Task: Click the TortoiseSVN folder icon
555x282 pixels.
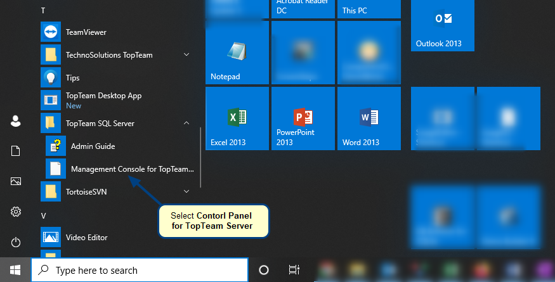Action: tap(51, 191)
